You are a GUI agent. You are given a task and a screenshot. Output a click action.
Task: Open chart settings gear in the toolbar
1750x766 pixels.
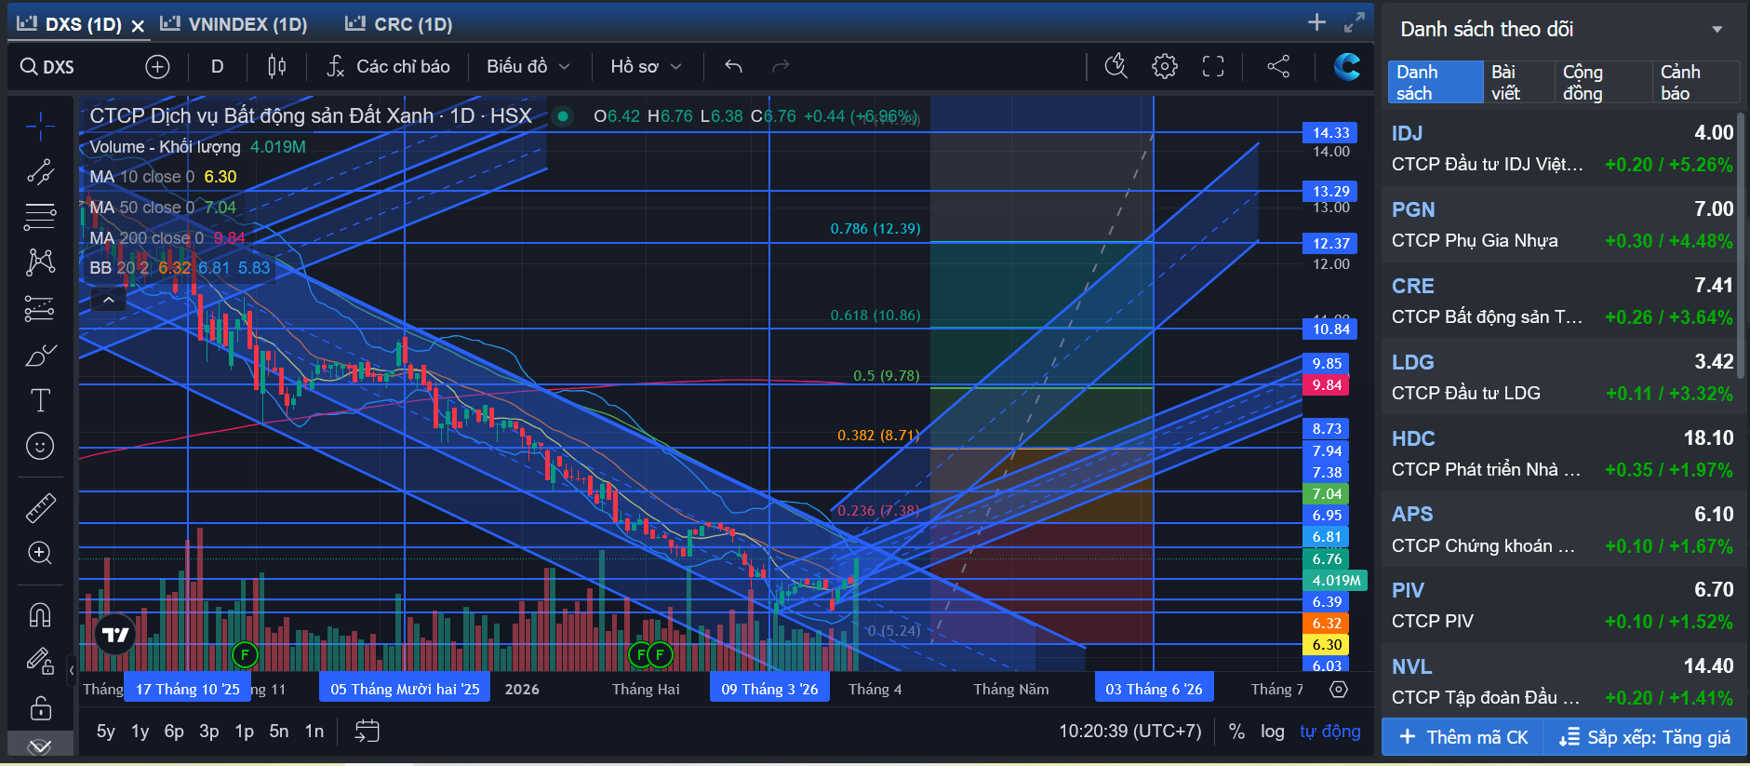pos(1164,66)
